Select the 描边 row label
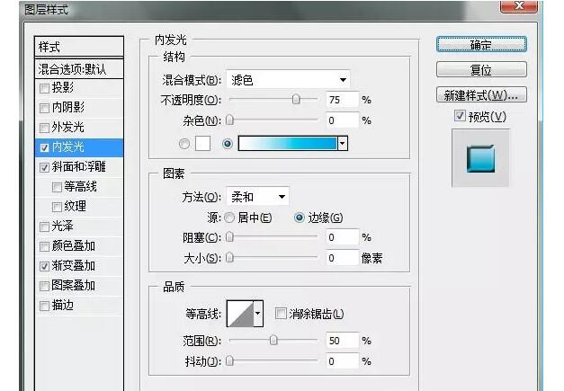The height and width of the screenshot is (391, 564). point(63,306)
